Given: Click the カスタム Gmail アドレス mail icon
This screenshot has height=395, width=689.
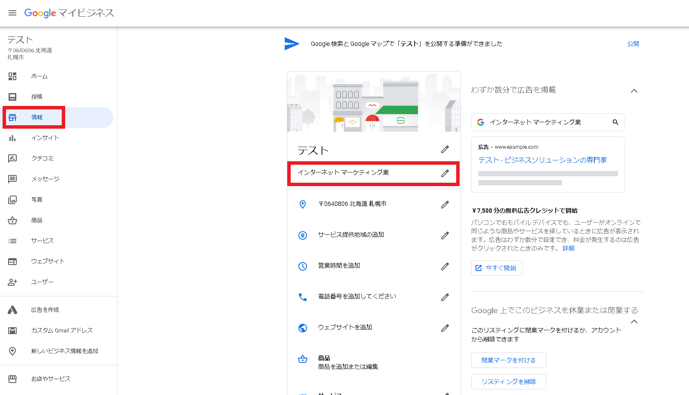Looking at the screenshot, I should click(x=12, y=331).
